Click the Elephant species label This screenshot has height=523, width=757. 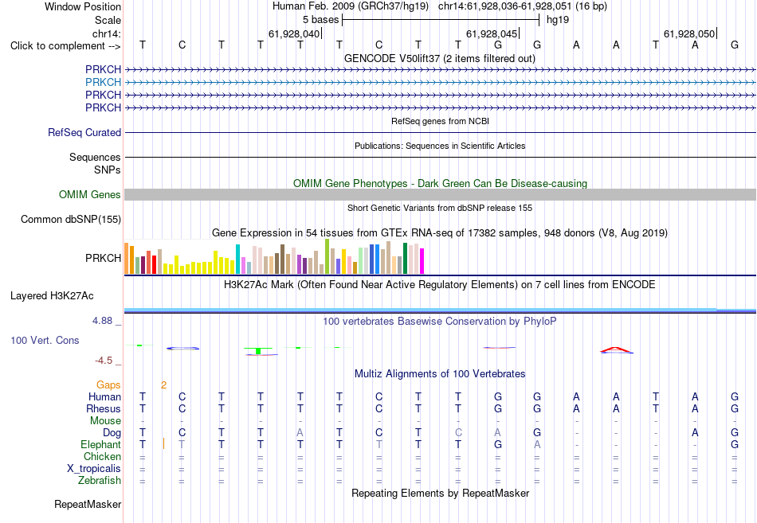click(100, 445)
